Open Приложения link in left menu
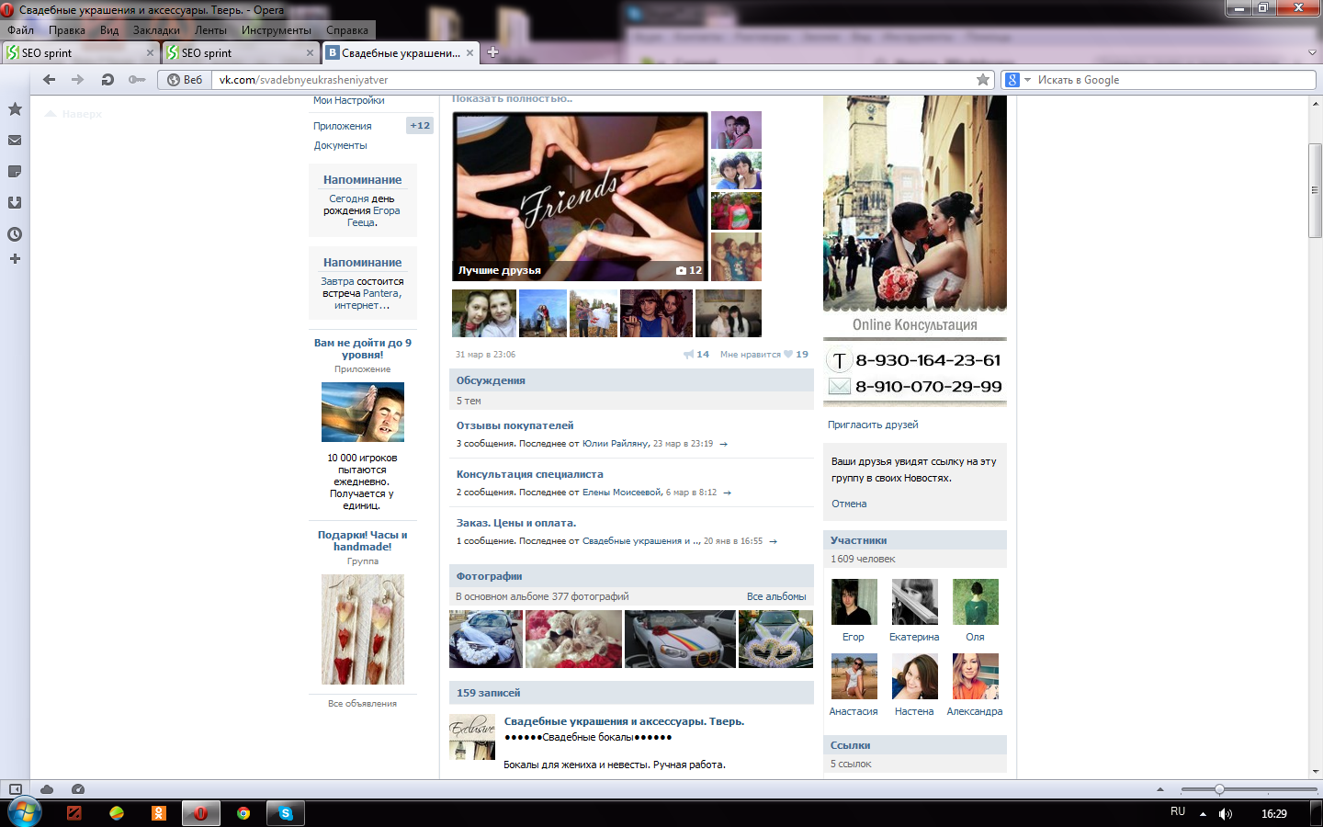 (343, 127)
